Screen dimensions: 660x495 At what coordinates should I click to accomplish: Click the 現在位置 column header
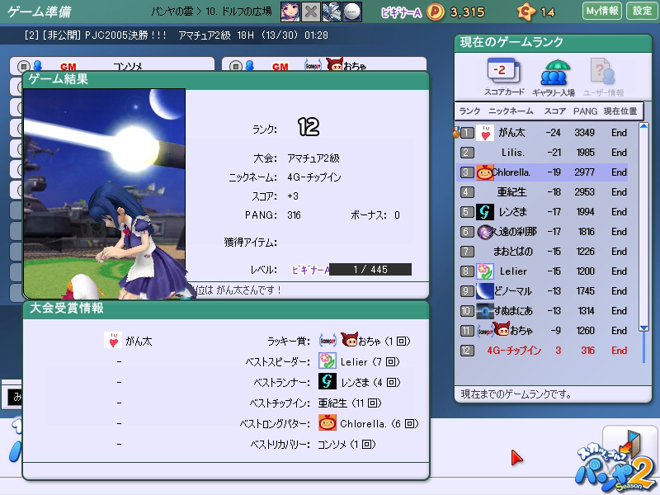[620, 111]
